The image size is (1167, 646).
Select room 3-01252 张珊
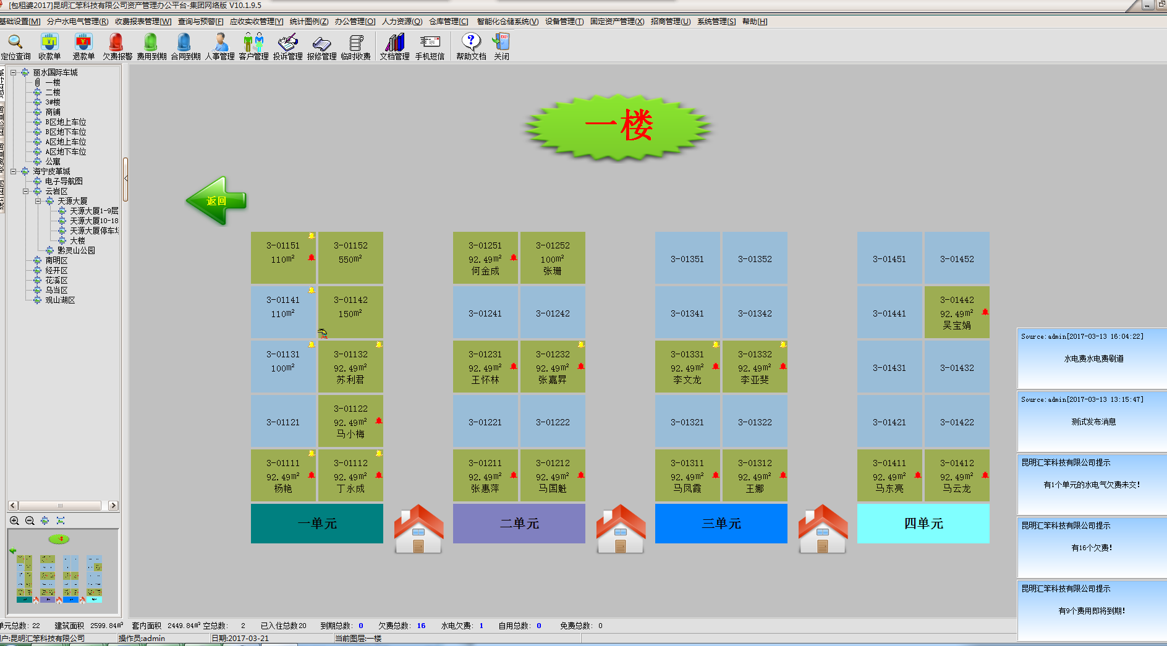click(x=553, y=258)
